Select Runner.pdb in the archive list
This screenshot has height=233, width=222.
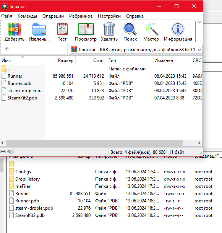101,83
